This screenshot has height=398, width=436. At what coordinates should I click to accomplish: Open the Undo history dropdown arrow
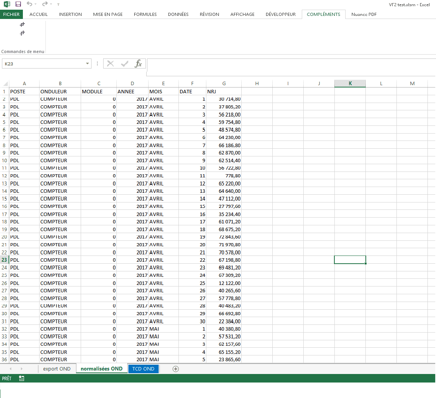coord(36,4)
